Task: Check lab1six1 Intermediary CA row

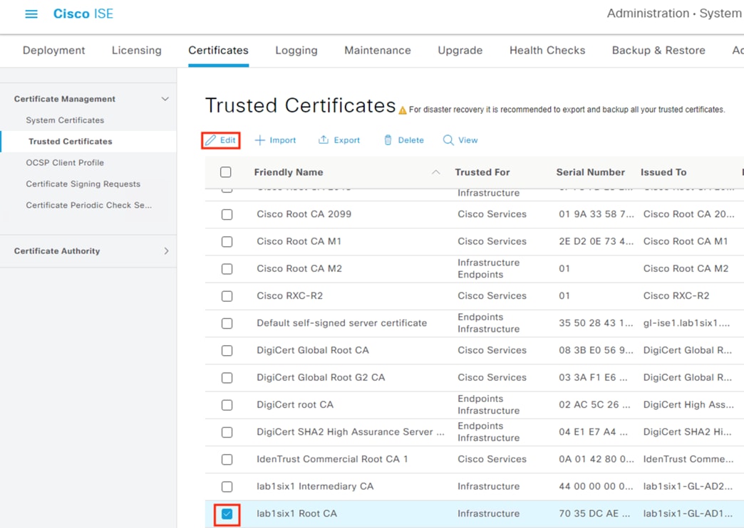Action: [227, 487]
